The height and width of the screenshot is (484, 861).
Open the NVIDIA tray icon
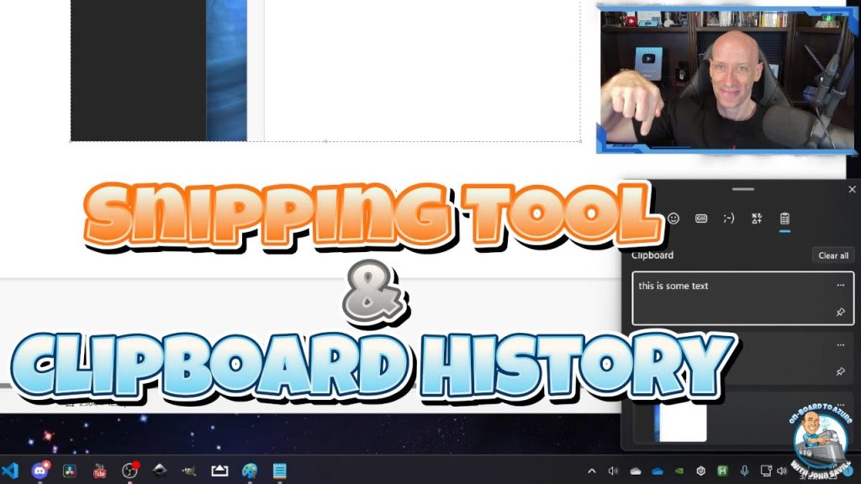(x=679, y=471)
